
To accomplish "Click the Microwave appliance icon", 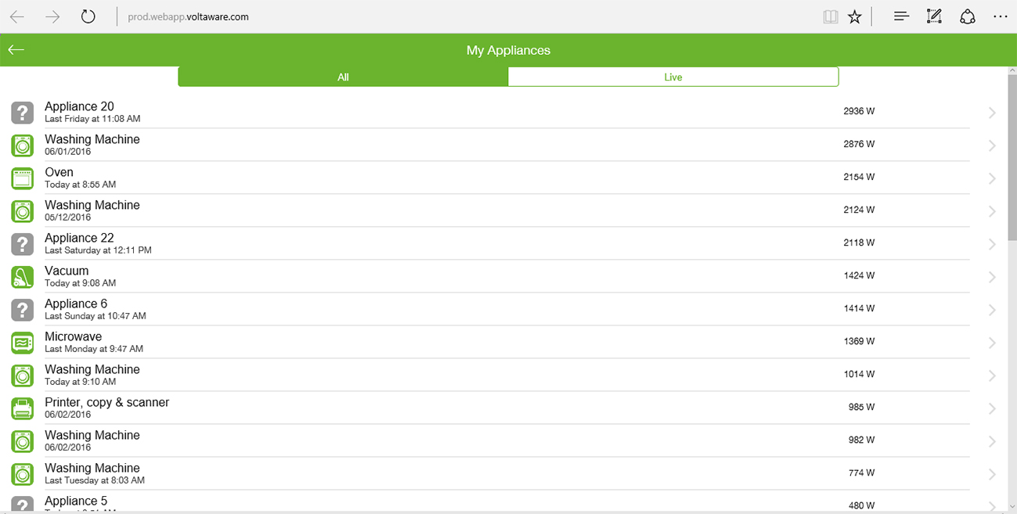I will (23, 343).
